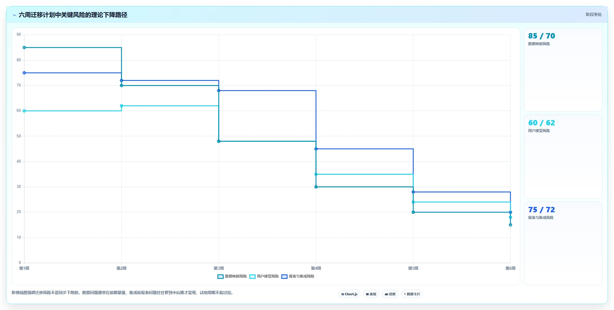Viewport: 614px width, 310px height.
Task: Open the 85 / 70 数据映射风险 card
Action: pyautogui.click(x=563, y=69)
